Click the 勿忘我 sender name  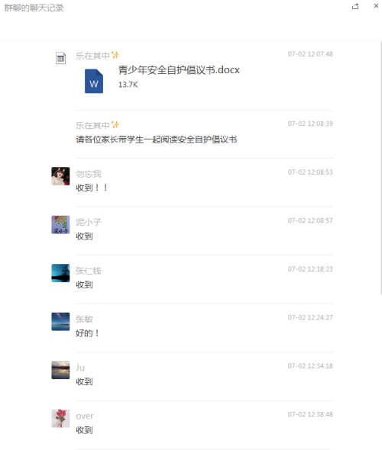89,174
